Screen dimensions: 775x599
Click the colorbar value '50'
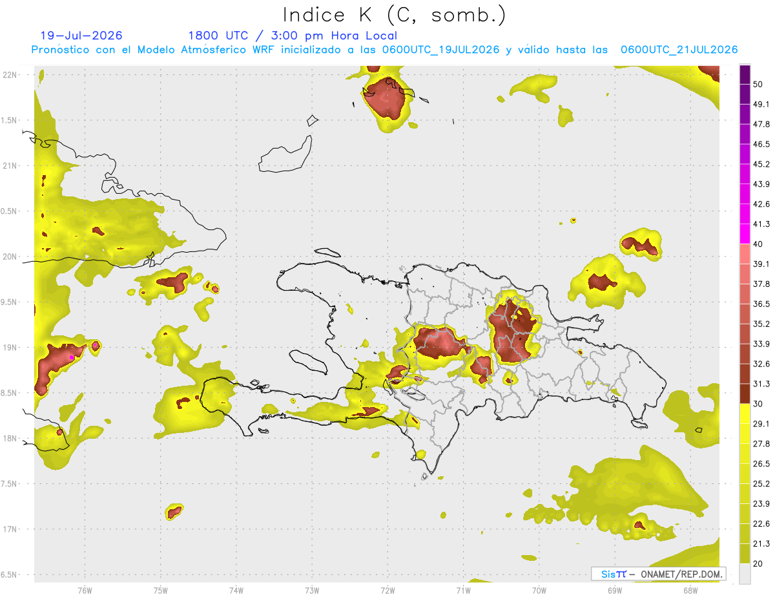pyautogui.click(x=758, y=84)
